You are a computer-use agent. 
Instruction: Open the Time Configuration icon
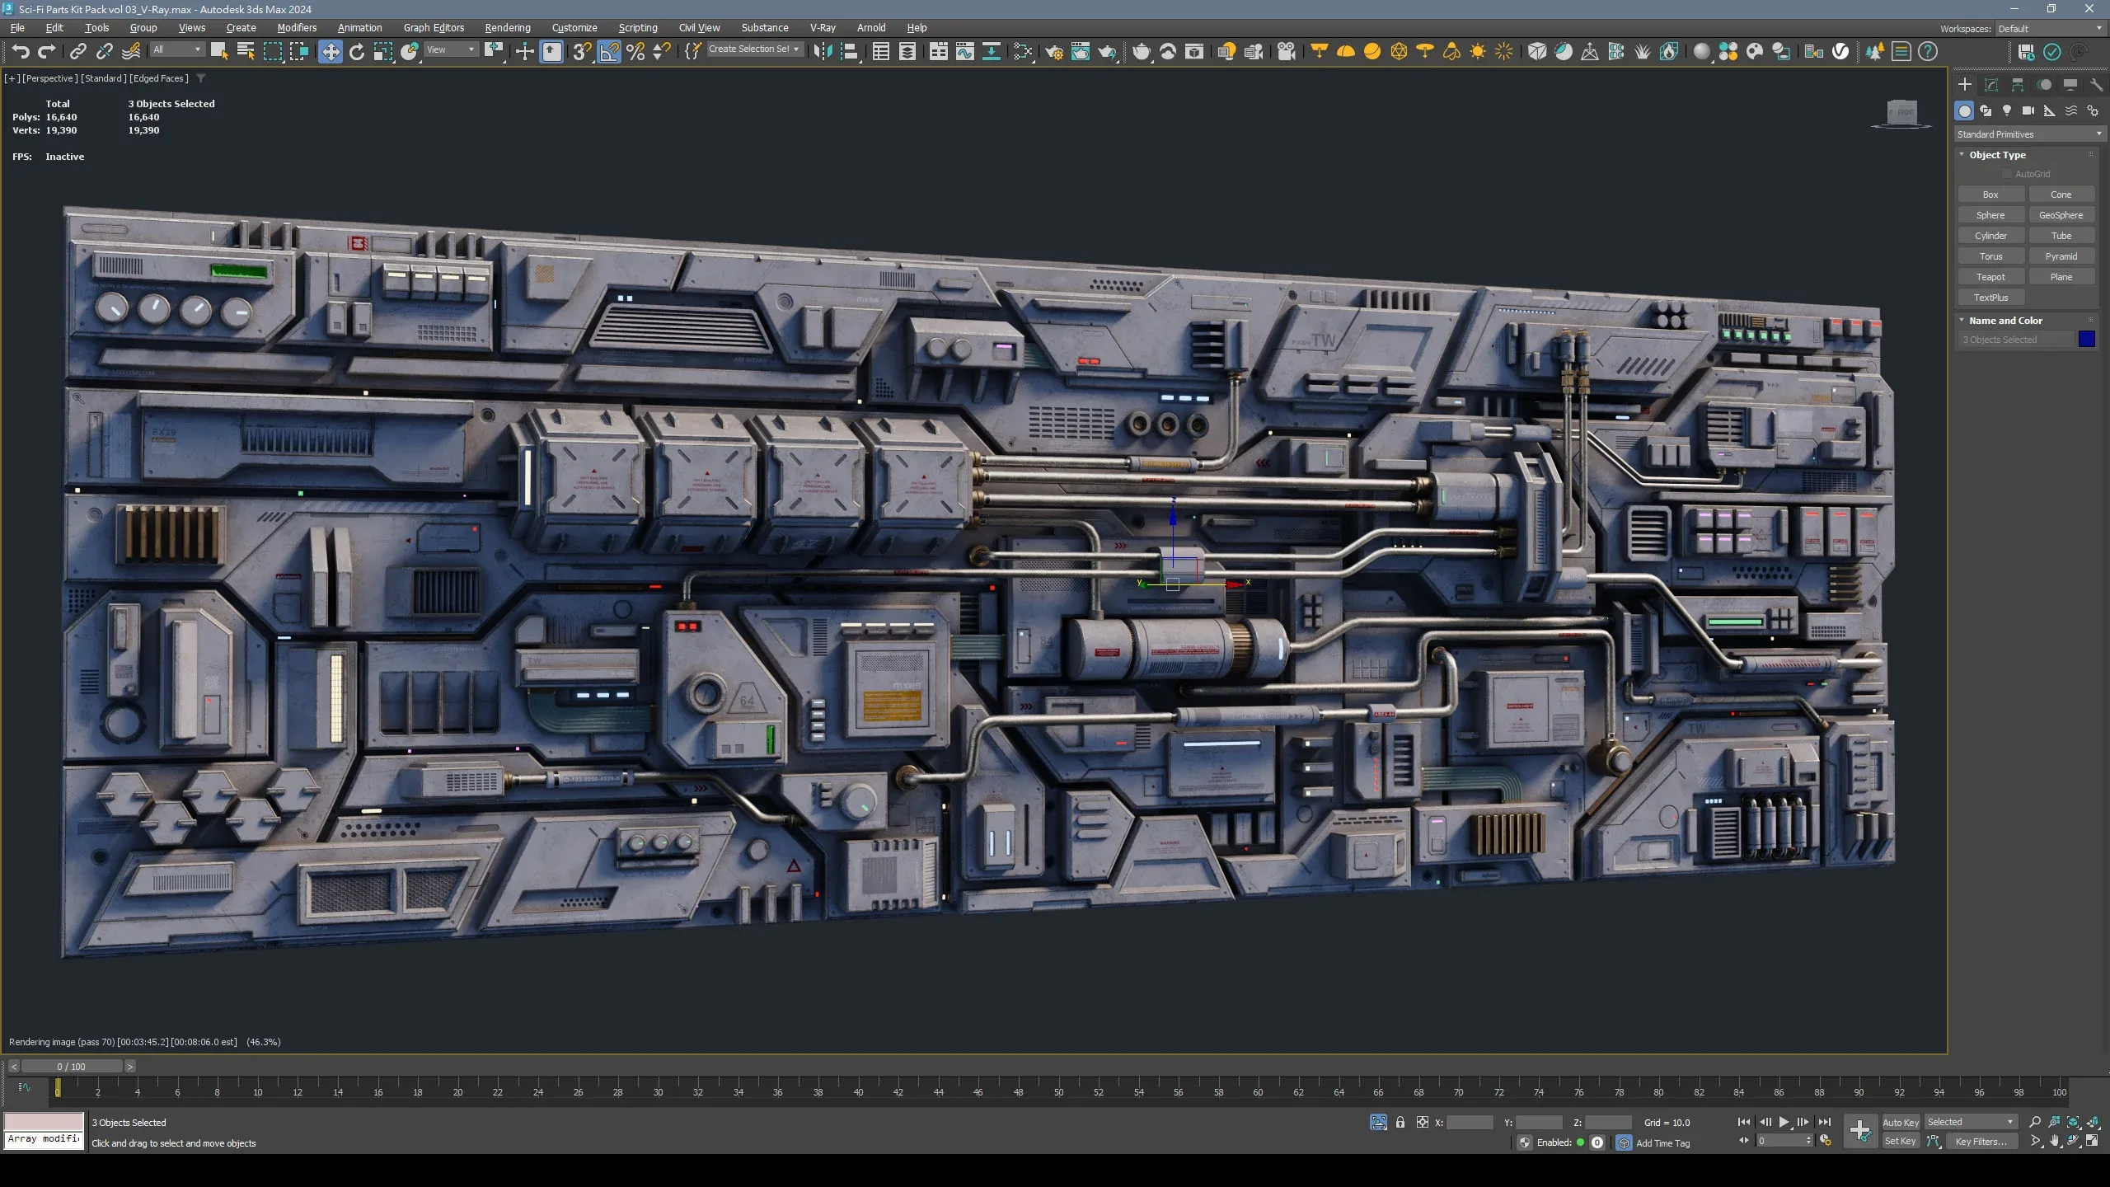pos(1826,1142)
